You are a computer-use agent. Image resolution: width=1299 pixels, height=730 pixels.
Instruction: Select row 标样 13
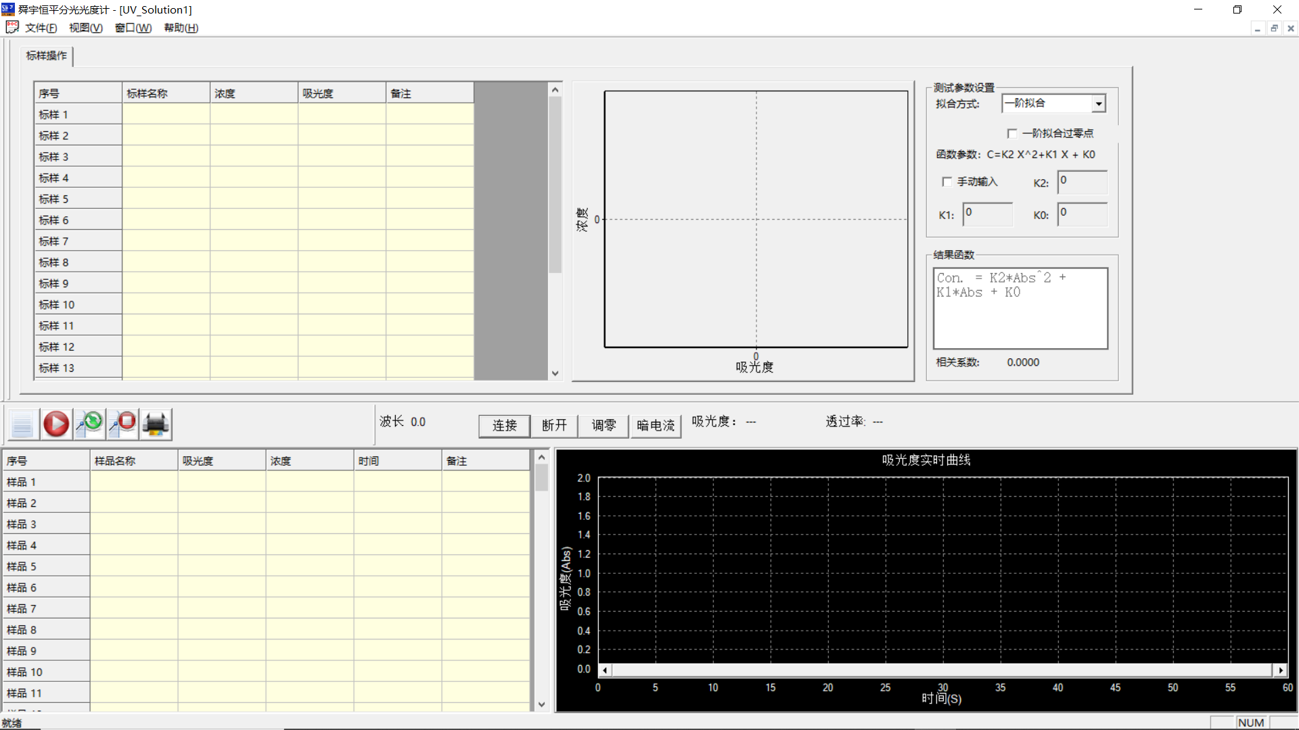coord(78,368)
